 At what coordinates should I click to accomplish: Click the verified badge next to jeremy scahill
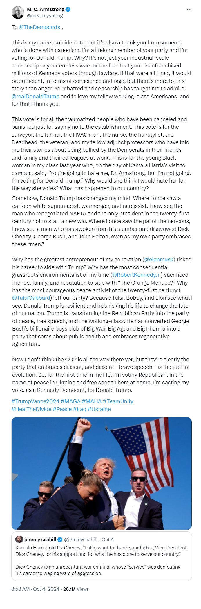60,540
